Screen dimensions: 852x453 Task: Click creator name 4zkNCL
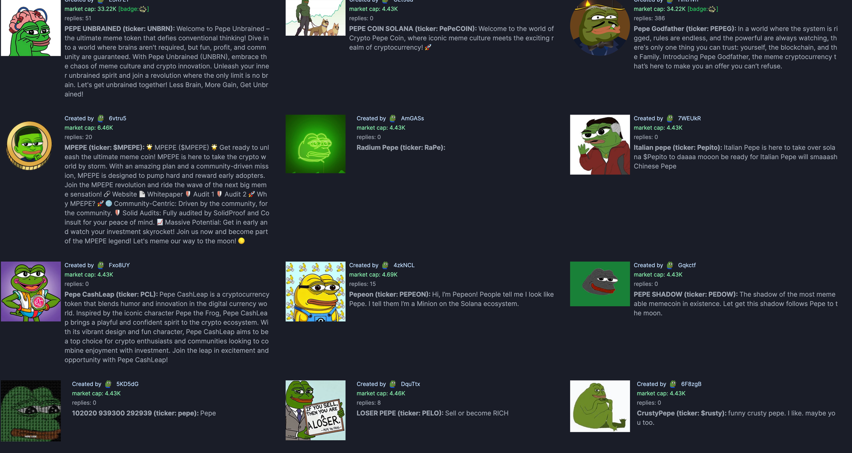tap(404, 265)
